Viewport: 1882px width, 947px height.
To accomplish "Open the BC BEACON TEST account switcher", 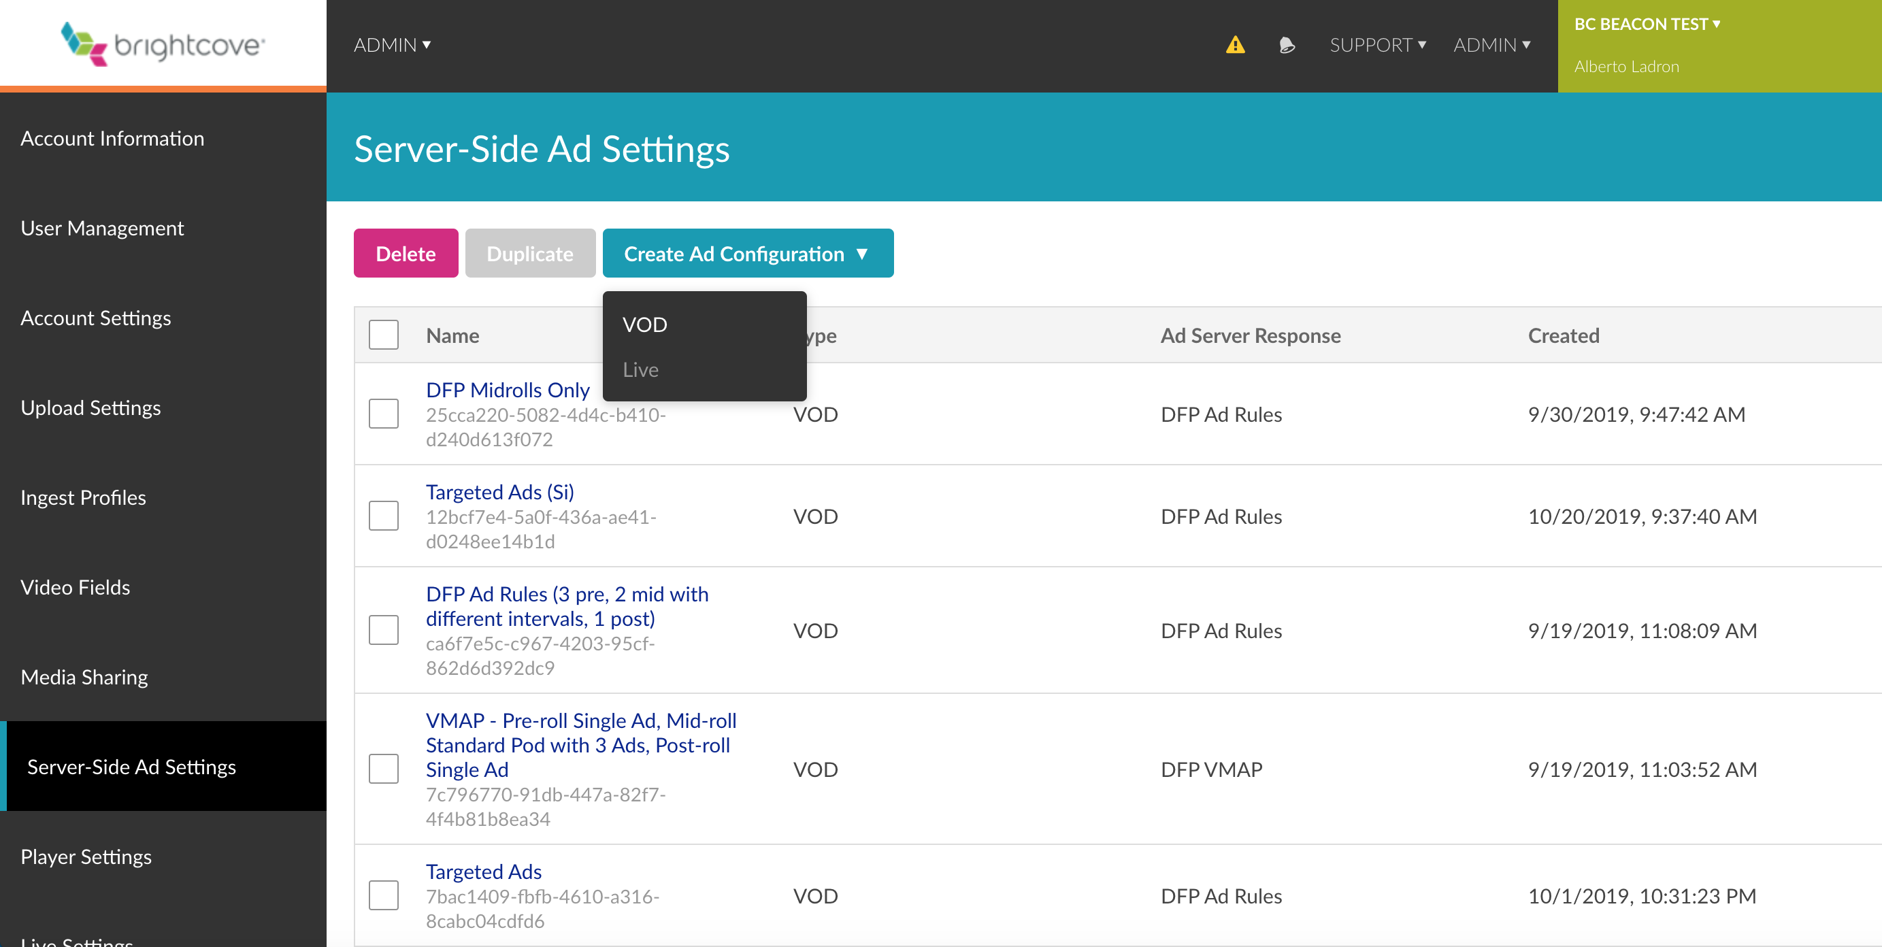I will 1647,24.
